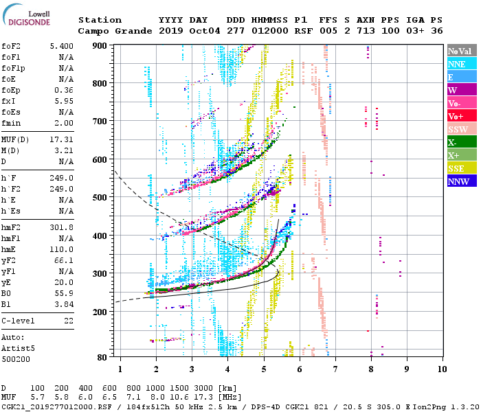Screen dimensions: 481x412
Task: Click the NNE cyan legend swatch
Action: [x=462, y=64]
